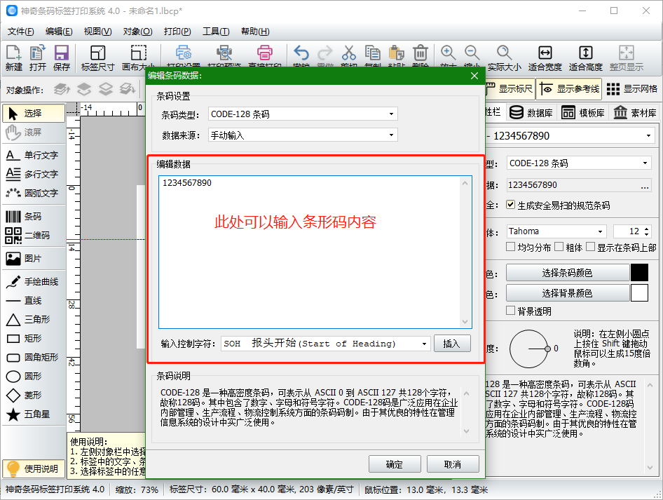Viewport: 663px width, 500px height.
Task: Click 取消 to cancel dialog
Action: [x=453, y=464]
